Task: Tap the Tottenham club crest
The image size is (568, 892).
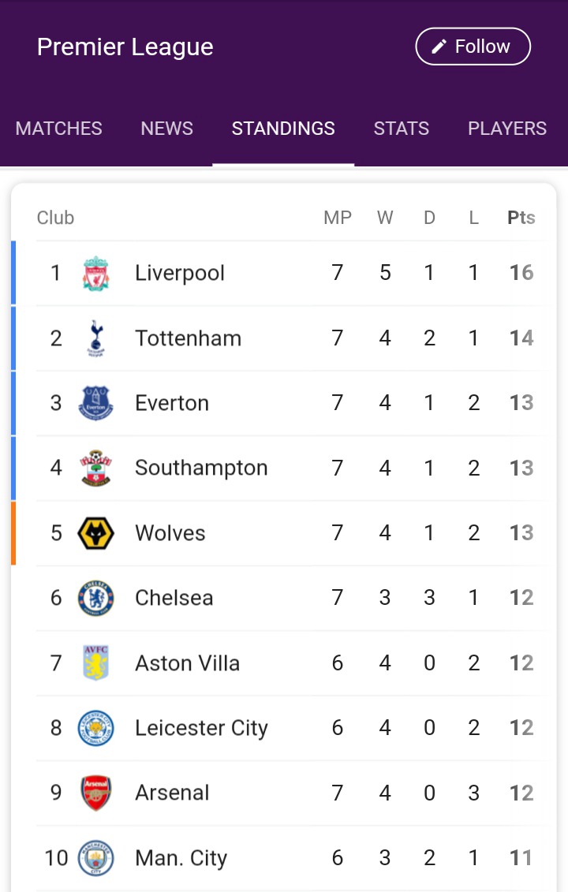Action: pos(96,338)
